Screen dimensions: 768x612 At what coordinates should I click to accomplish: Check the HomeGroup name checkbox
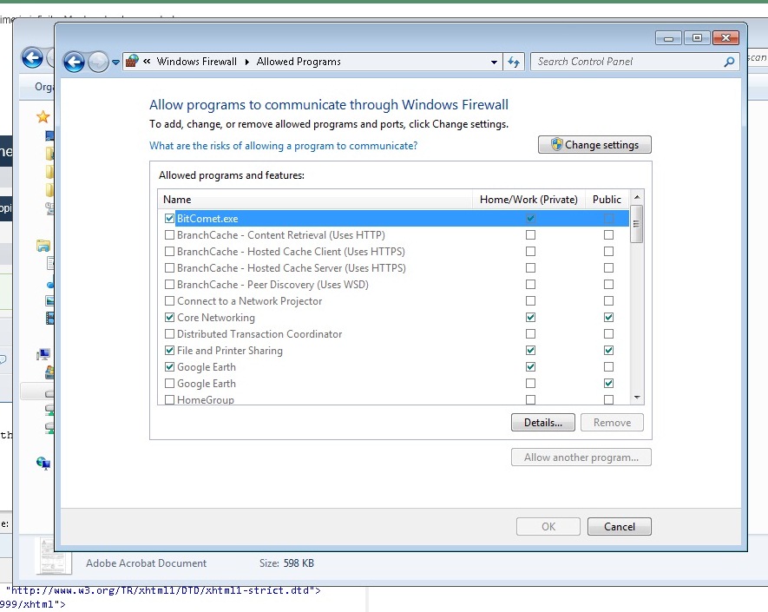[x=169, y=400]
